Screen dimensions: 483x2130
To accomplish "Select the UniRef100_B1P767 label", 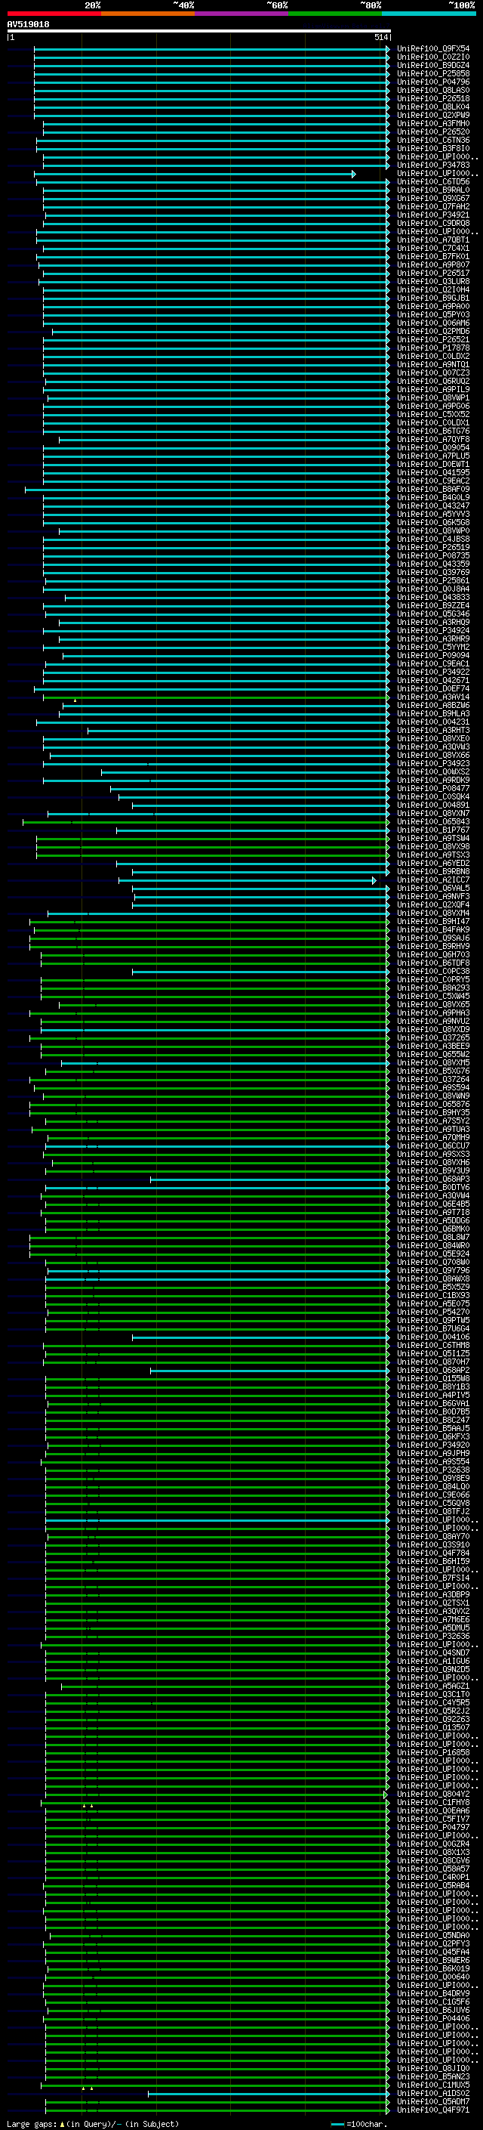I will pyautogui.click(x=432, y=830).
